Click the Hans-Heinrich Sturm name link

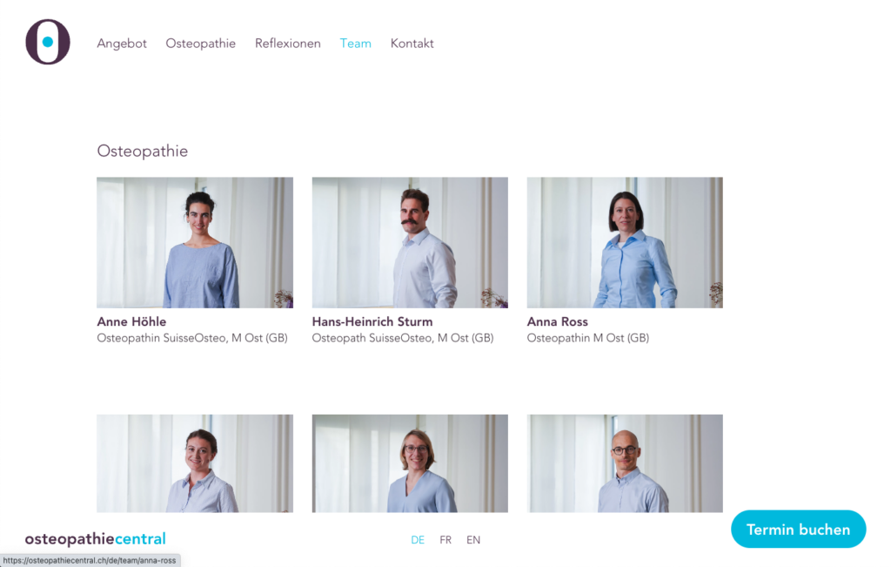click(x=372, y=322)
